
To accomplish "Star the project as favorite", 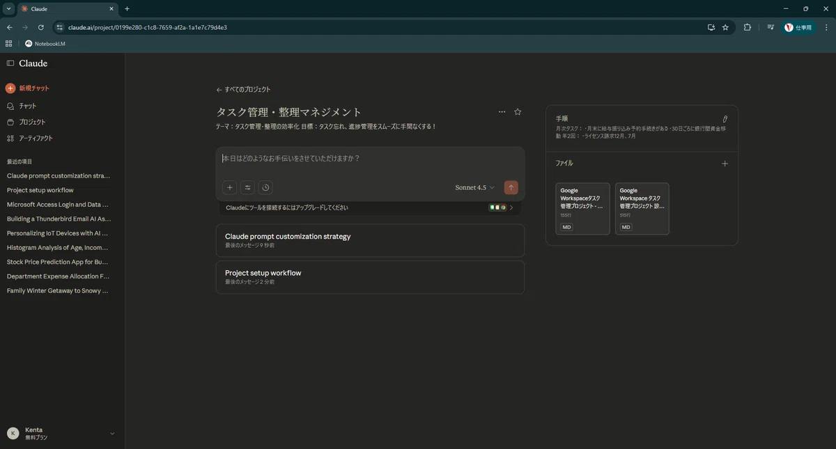I will point(518,111).
